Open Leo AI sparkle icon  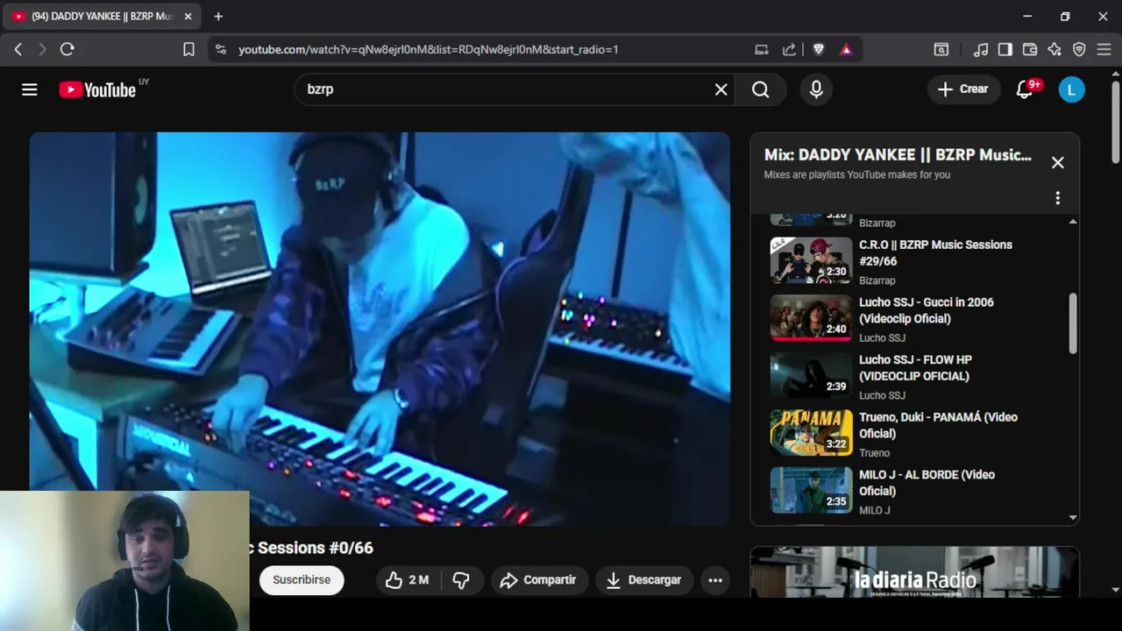1055,50
